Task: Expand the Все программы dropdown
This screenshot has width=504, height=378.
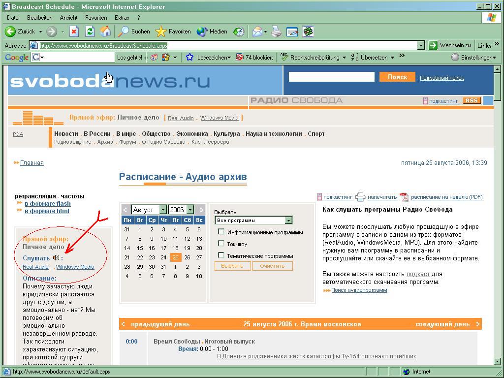Action: point(288,220)
